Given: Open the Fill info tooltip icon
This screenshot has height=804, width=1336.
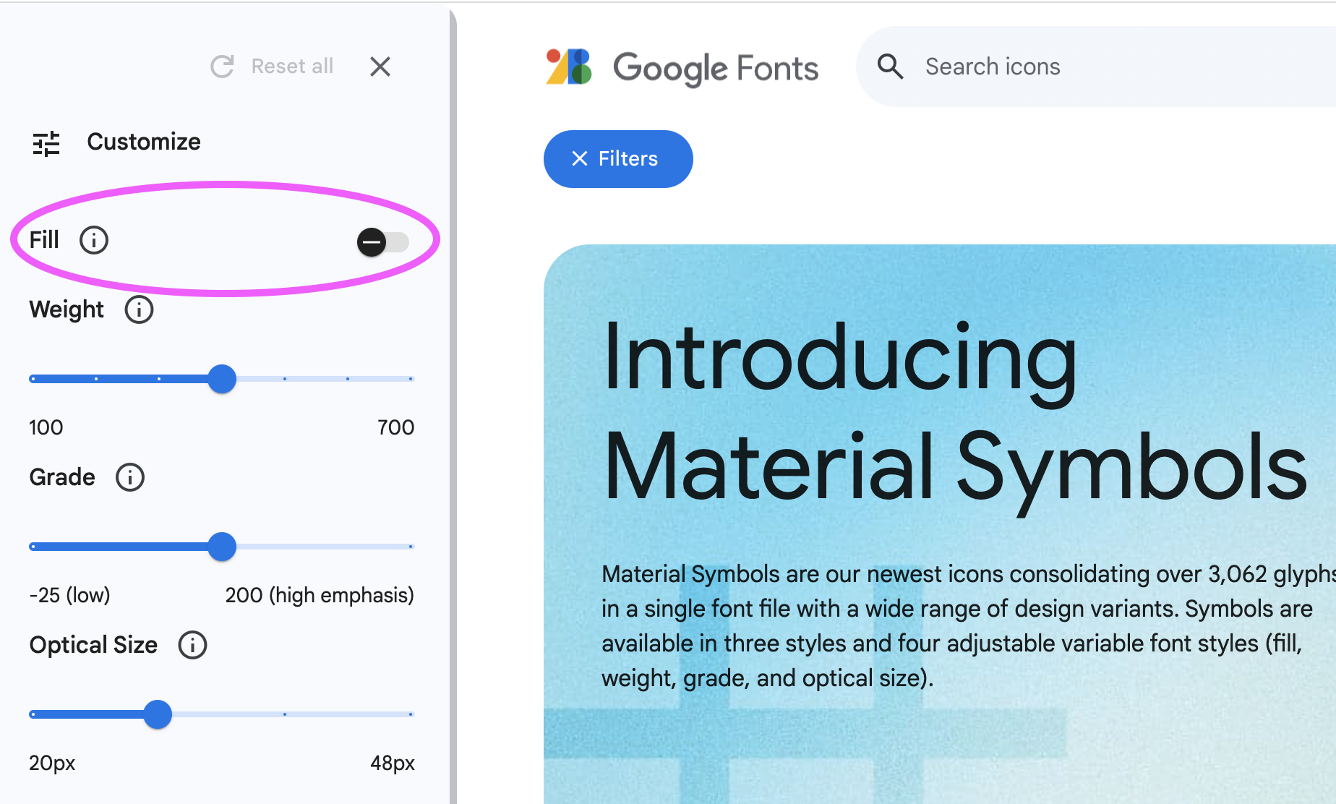Looking at the screenshot, I should [x=94, y=239].
